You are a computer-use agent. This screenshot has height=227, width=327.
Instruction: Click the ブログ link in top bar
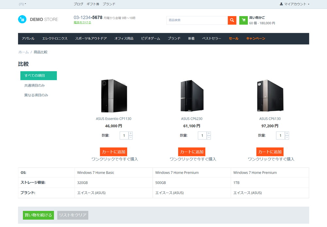(x=78, y=4)
